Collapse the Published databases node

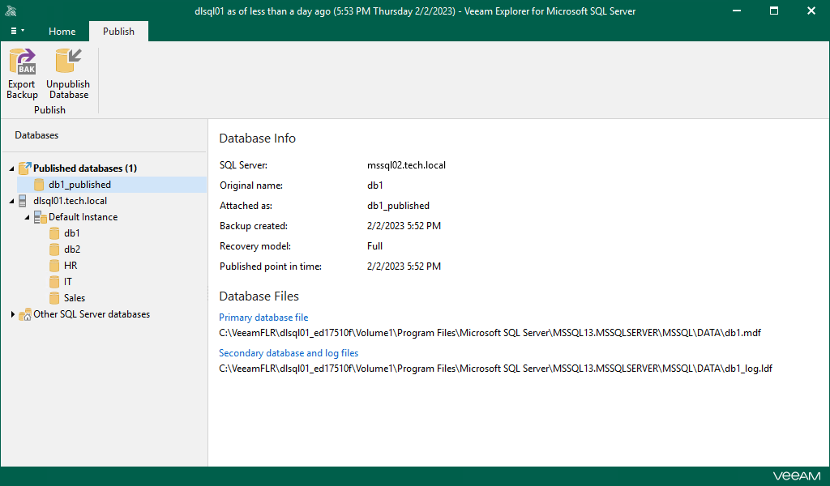point(11,168)
